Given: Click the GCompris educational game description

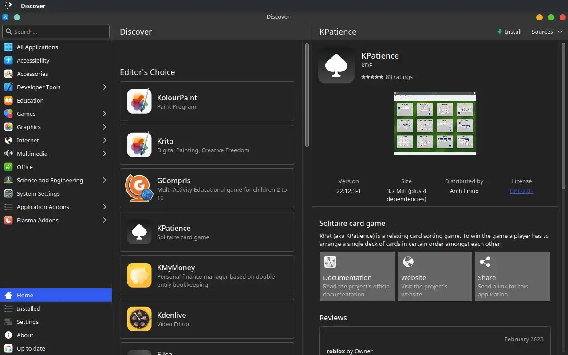Looking at the screenshot, I should [222, 193].
